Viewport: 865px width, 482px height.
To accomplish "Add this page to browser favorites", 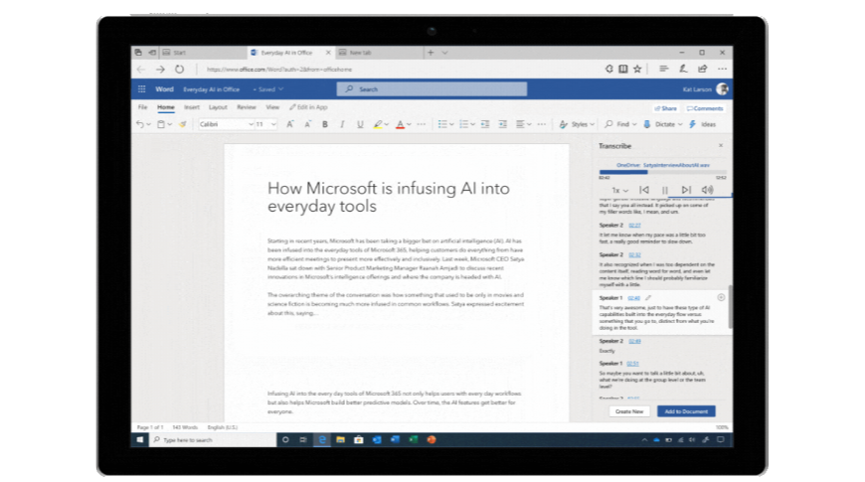I will point(637,69).
